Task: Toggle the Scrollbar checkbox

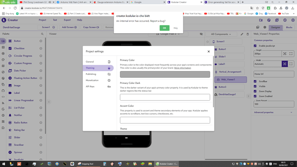Action: tap(255, 81)
